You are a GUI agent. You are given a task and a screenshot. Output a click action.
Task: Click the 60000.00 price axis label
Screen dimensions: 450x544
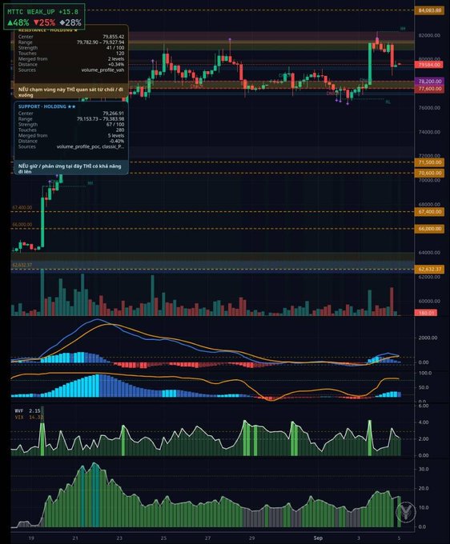(x=429, y=301)
